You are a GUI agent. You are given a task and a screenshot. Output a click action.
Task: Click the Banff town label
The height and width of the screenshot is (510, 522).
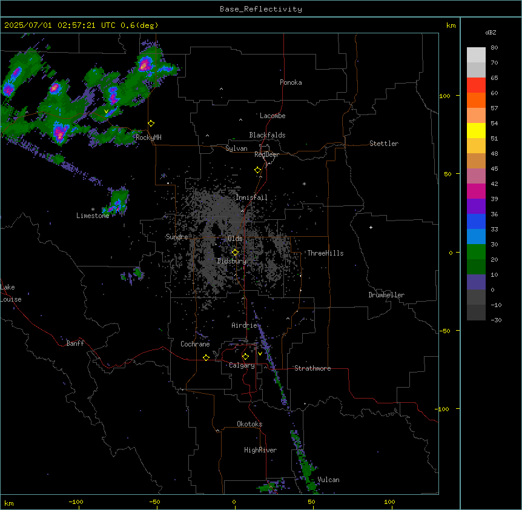(x=75, y=343)
